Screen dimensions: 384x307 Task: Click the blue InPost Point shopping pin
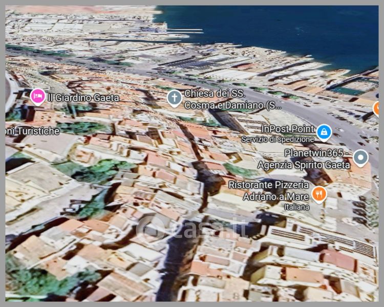click(x=324, y=133)
